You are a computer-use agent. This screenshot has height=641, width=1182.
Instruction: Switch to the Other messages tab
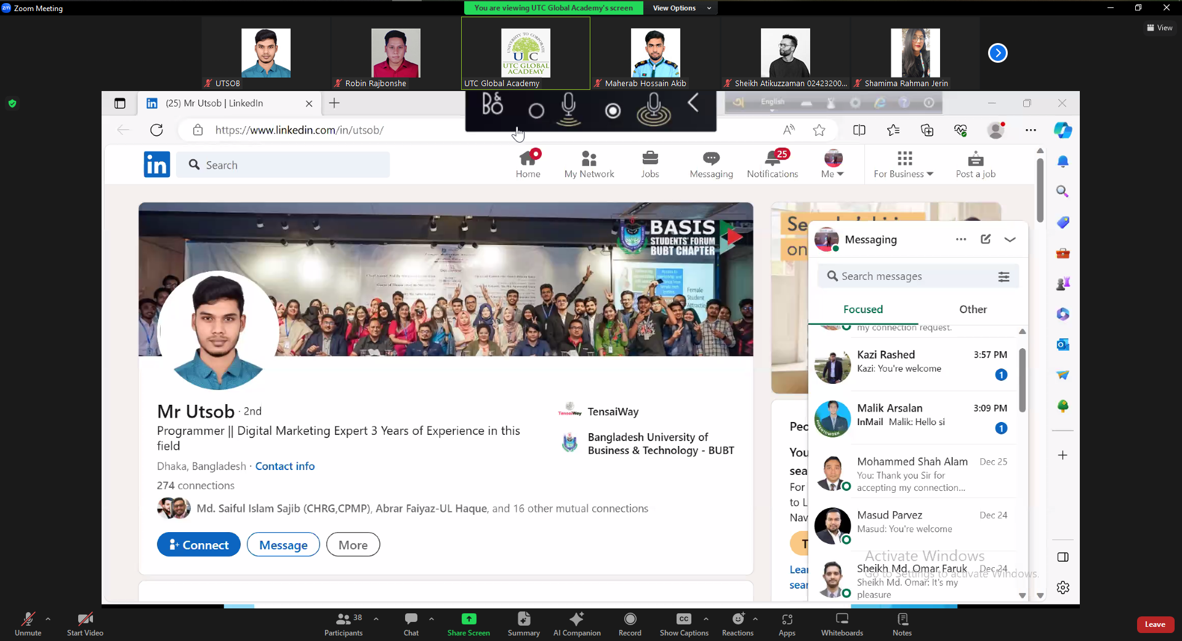tap(973, 309)
